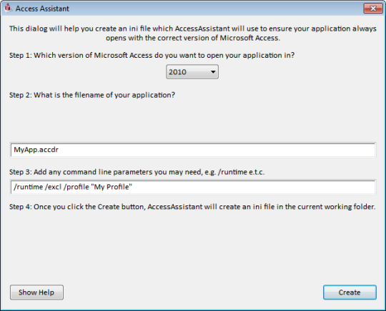Click the Step 1 version question label

coord(152,55)
